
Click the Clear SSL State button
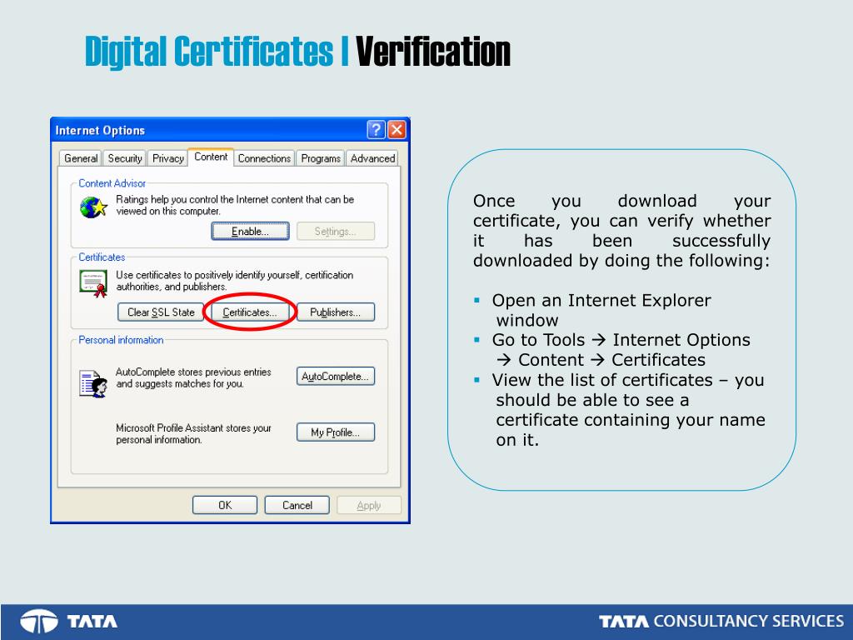pos(161,312)
